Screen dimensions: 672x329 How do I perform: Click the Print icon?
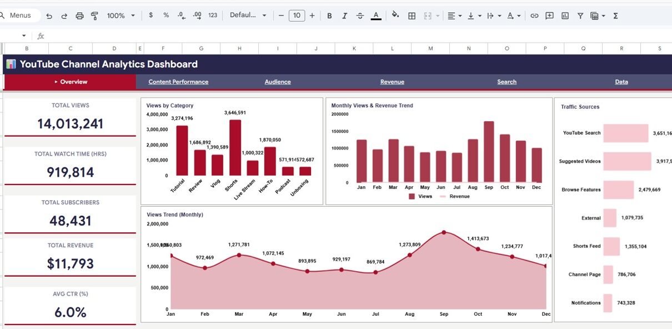click(x=79, y=16)
